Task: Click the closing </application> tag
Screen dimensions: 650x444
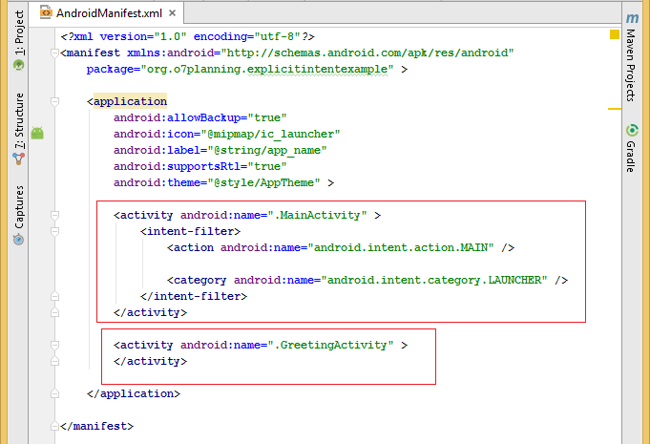Action: (x=134, y=393)
